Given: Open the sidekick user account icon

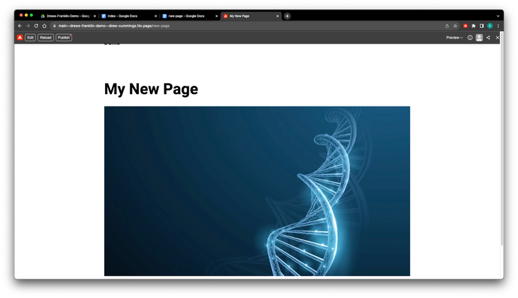Looking at the screenshot, I should tap(479, 38).
